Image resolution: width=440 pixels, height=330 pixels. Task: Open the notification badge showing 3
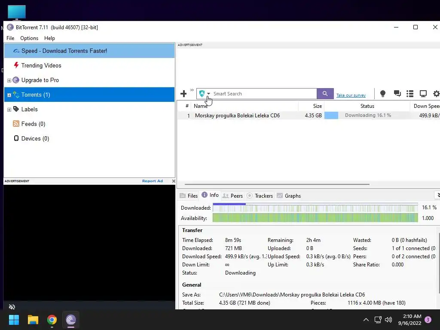[428, 320]
